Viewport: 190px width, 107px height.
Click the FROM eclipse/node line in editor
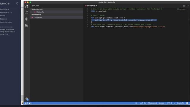pos(99,11)
